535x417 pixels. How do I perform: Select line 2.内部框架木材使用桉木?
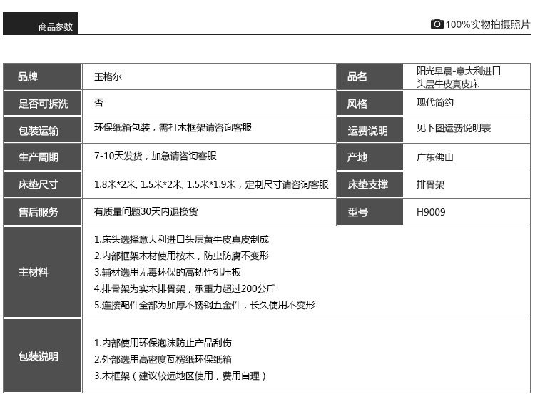(x=181, y=256)
